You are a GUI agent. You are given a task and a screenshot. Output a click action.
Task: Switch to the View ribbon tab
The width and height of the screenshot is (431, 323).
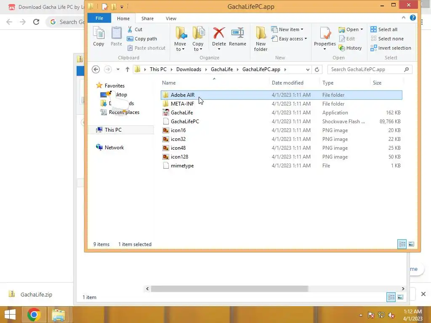click(x=171, y=19)
